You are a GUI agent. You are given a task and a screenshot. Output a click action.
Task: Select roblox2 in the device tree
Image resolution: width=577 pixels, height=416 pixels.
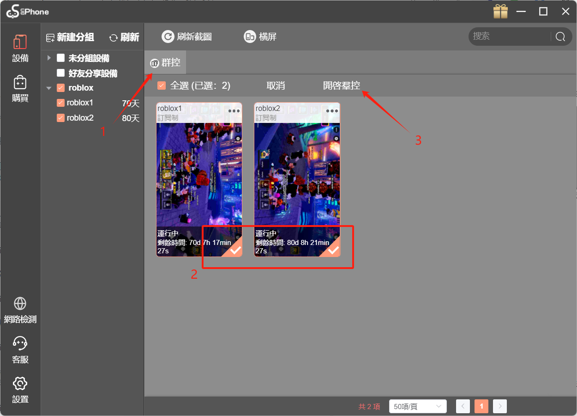(80, 118)
